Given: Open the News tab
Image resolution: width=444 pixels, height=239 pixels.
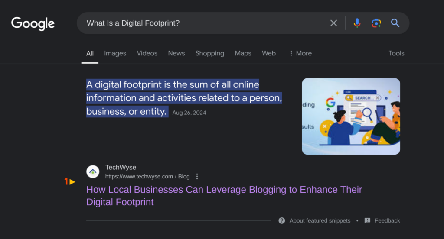Looking at the screenshot, I should [176, 53].
